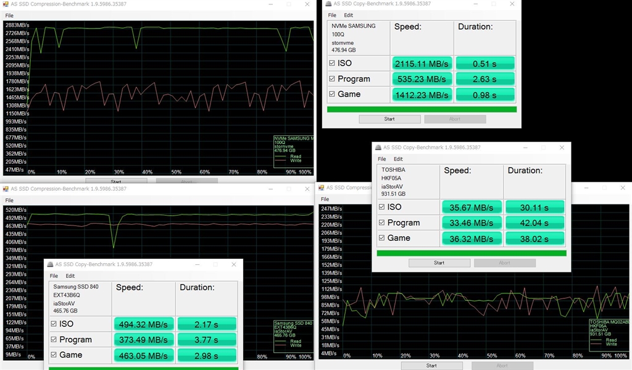This screenshot has width=632, height=370.
Task: Click the Samsung 840 Compression-Benchmark window icon
Action: 6,189
